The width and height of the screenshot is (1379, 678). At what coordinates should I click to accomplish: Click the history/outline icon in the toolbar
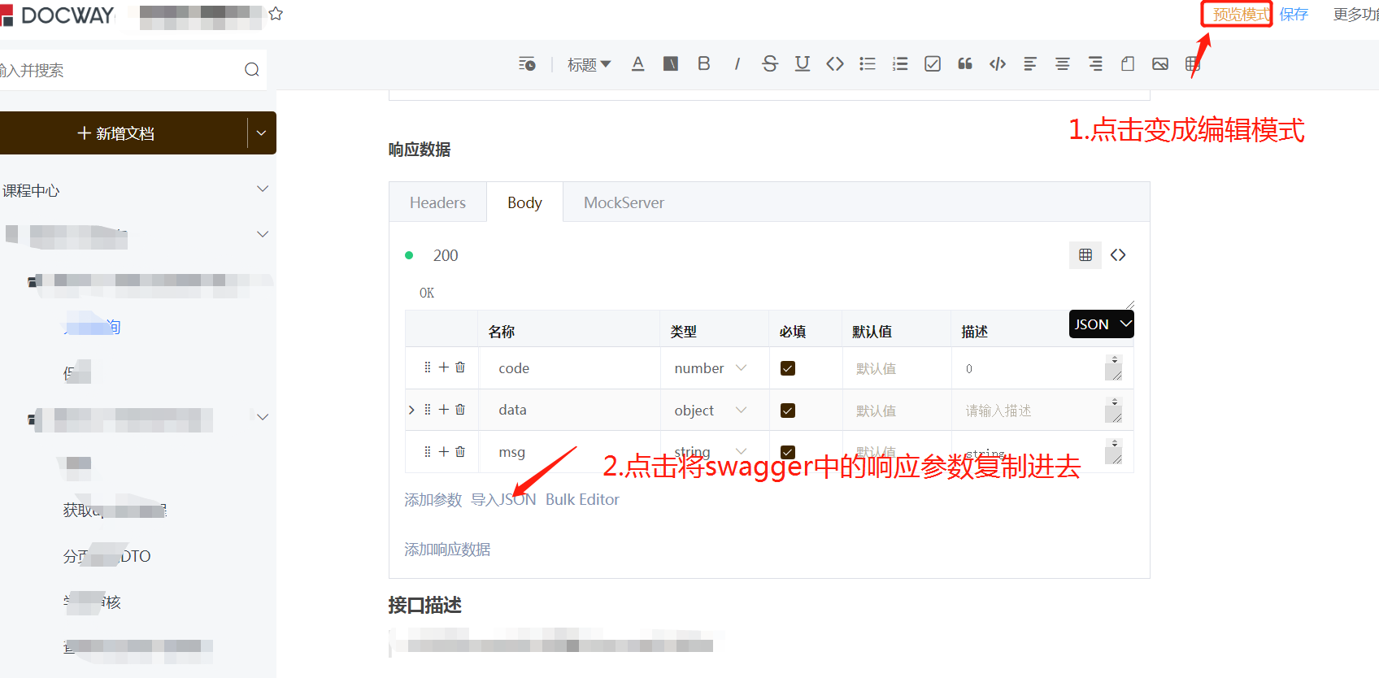pos(527,64)
